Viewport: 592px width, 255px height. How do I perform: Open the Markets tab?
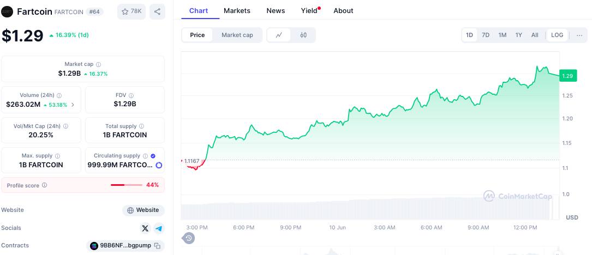click(x=237, y=11)
